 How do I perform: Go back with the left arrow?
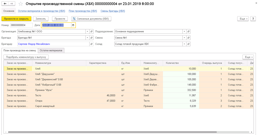(5, 4)
